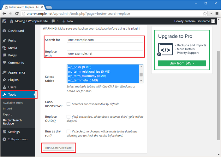Click Howdy, custom-user-name account menu
Image resolution: width=221 pixels, height=157 pixels.
click(x=195, y=21)
